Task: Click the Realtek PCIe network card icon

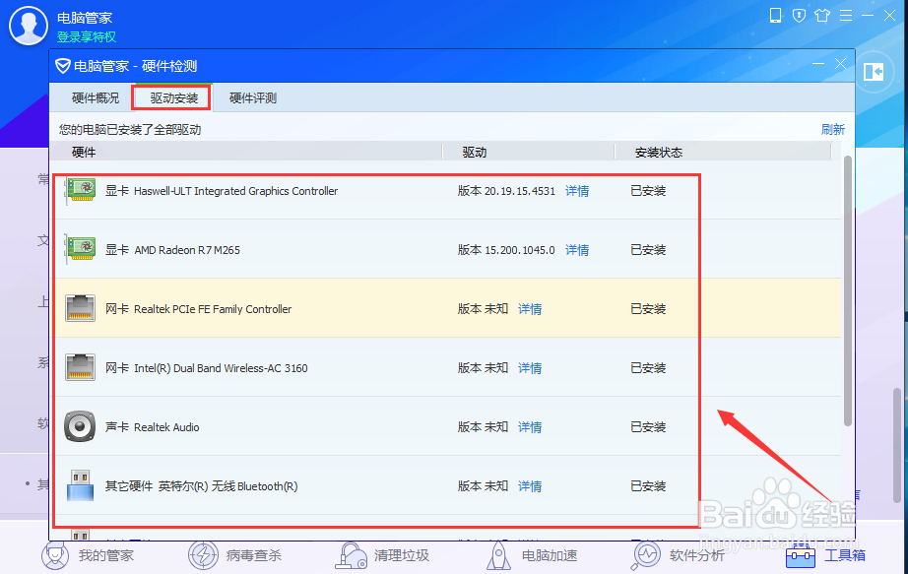Action: 81,308
